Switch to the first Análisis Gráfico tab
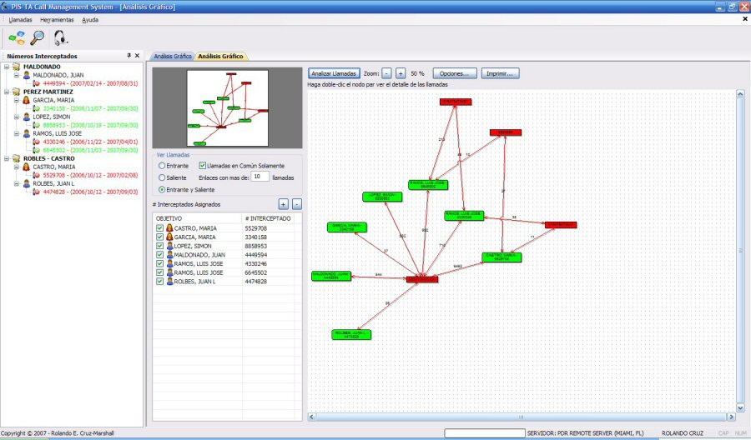 171,56
